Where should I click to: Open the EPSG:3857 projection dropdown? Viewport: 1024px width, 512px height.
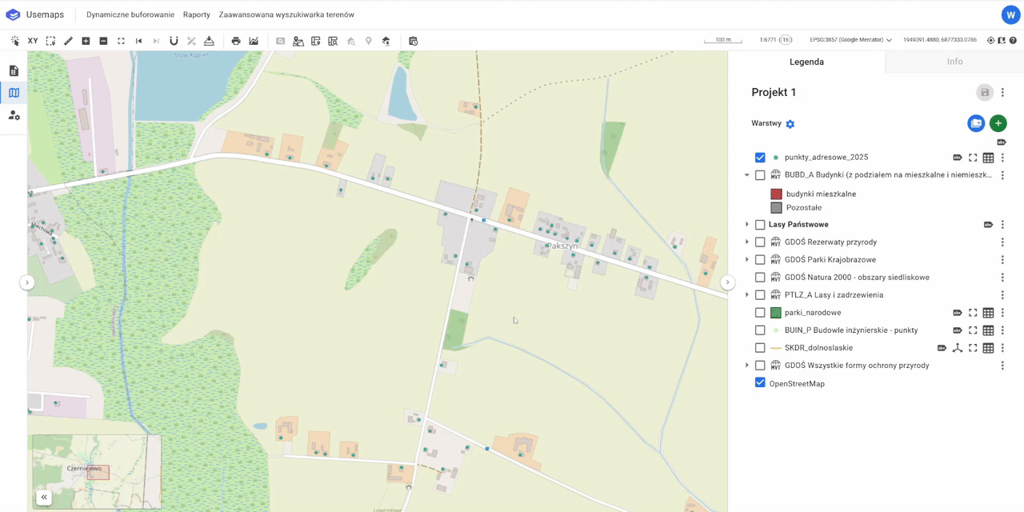pyautogui.click(x=850, y=40)
